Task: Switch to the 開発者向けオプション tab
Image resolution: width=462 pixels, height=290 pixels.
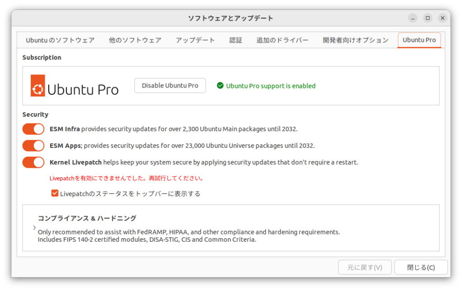Action: [356, 40]
